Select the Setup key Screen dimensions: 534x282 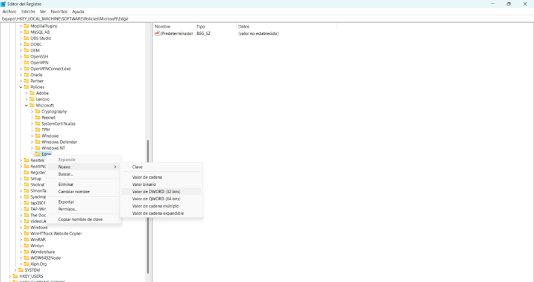click(x=36, y=179)
